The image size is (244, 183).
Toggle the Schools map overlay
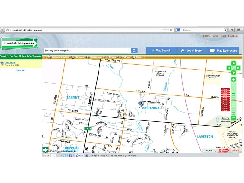tap(77, 57)
